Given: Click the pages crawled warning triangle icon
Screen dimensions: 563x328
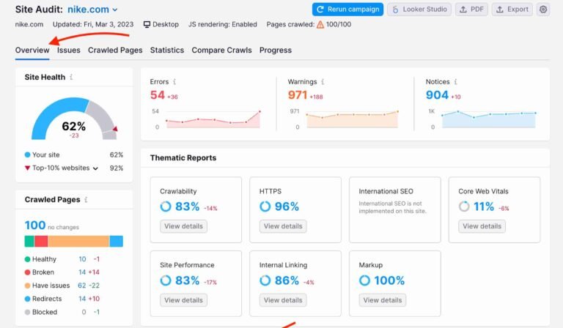Looking at the screenshot, I should click(320, 24).
